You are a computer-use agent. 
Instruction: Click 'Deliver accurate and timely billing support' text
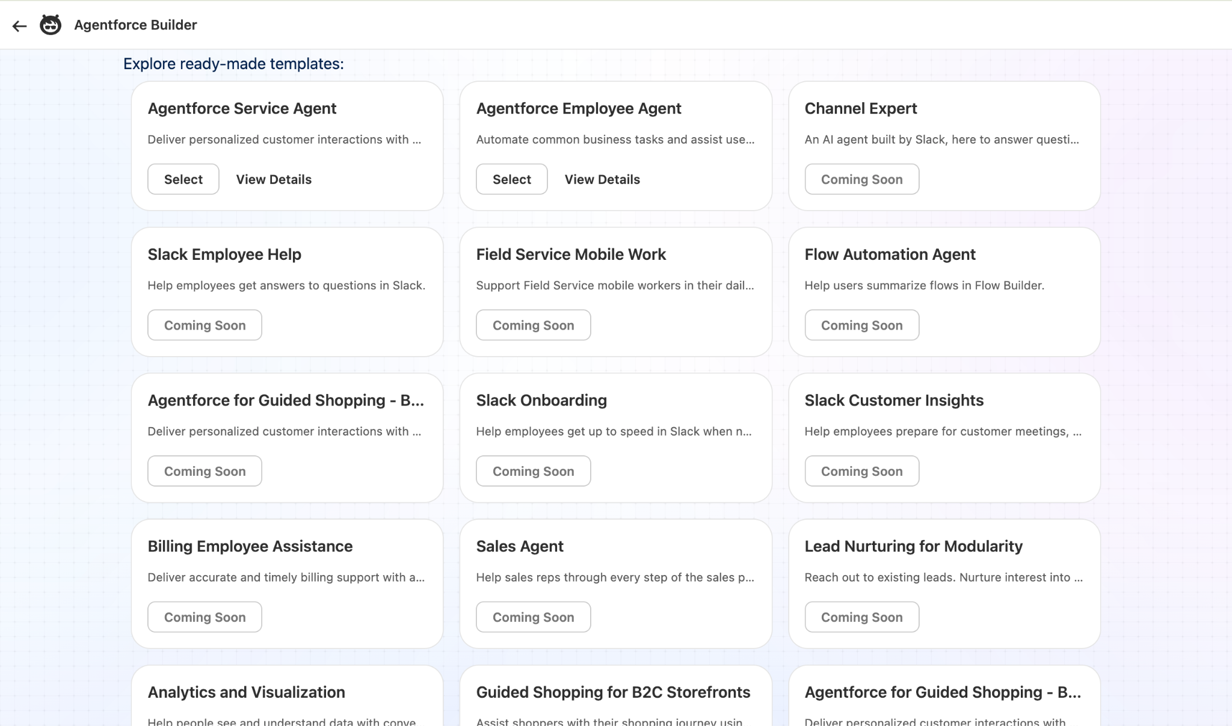pyautogui.click(x=286, y=577)
